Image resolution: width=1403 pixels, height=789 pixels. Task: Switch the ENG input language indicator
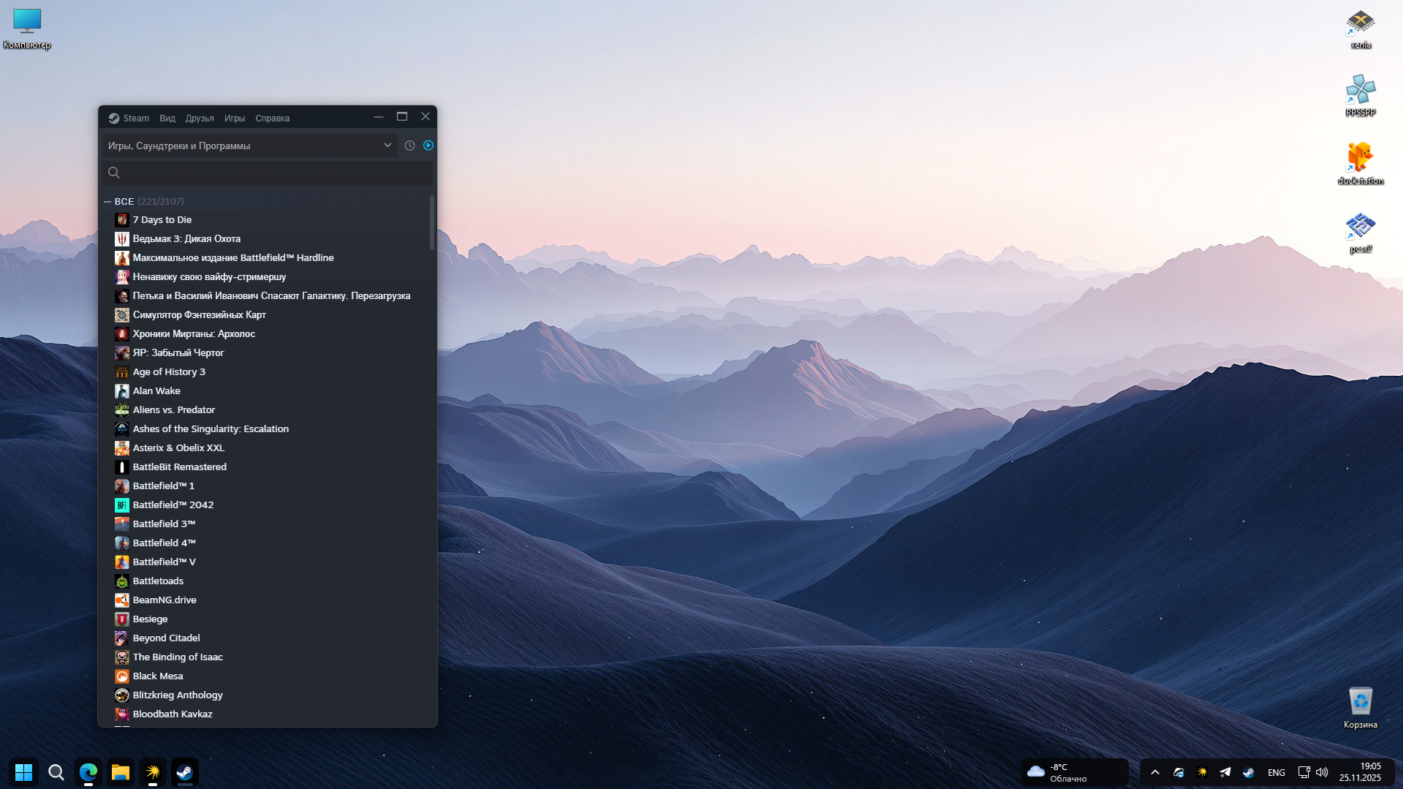point(1277,772)
